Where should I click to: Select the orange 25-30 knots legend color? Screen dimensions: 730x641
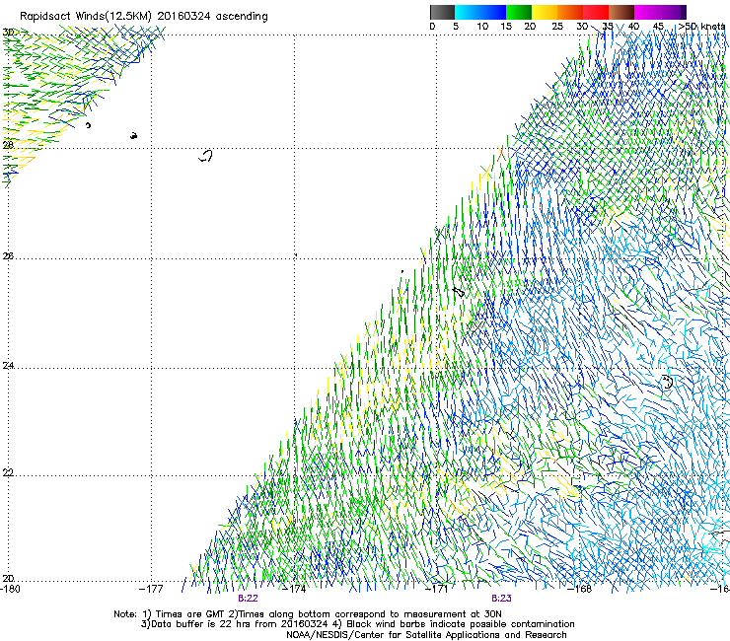pyautogui.click(x=570, y=12)
